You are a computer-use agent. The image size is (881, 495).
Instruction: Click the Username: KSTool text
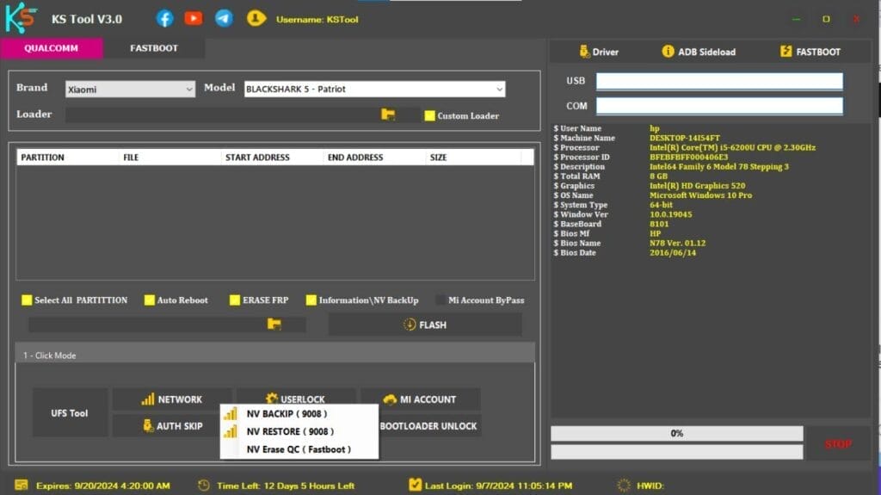point(317,19)
